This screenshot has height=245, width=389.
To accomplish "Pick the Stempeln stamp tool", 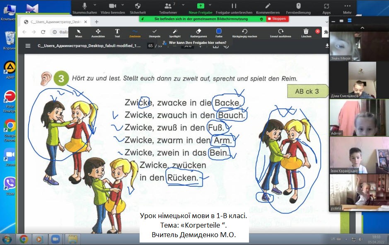I will coord(154,33).
